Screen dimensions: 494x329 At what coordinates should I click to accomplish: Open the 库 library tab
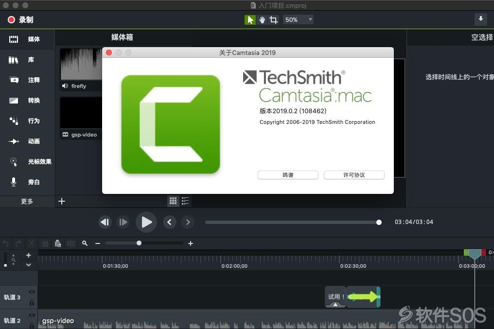(27, 59)
